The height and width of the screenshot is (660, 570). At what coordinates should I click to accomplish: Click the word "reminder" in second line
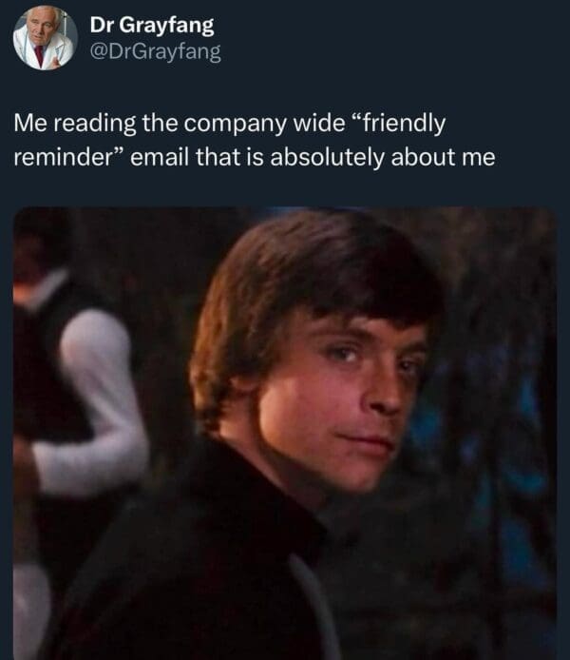tap(67, 158)
